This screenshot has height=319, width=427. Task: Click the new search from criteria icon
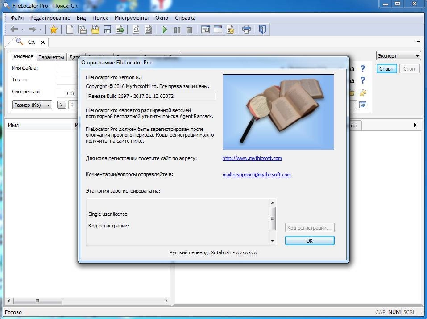(x=82, y=29)
